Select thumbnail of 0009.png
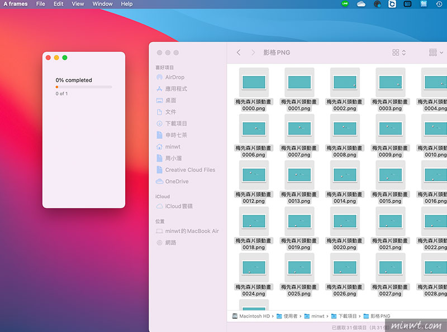447x332 pixels. (x=391, y=129)
